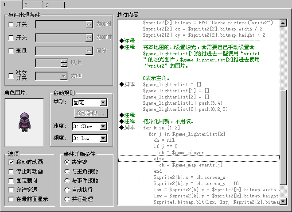Select the script line $game_lighterlist = []
This screenshot has height=212, width=292.
tap(199, 84)
